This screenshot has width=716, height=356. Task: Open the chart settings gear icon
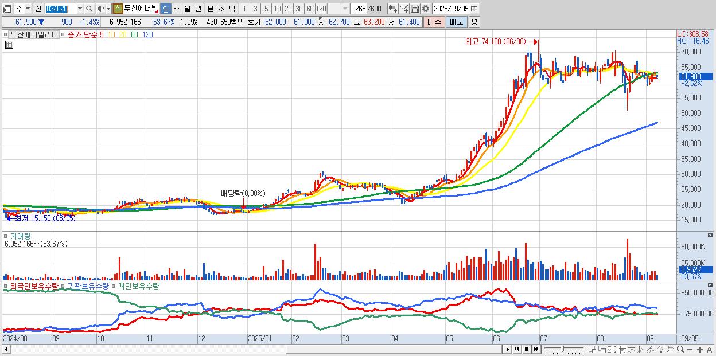pos(425,9)
